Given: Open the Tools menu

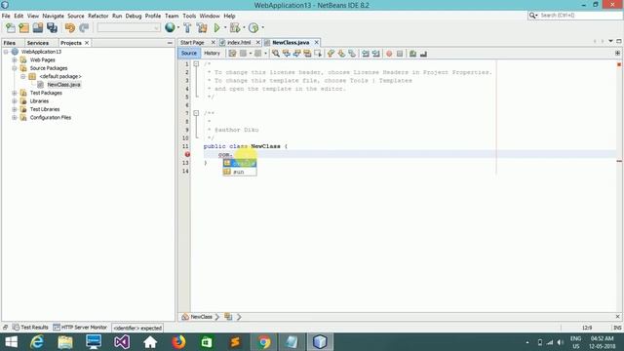Looking at the screenshot, I should click(x=189, y=16).
